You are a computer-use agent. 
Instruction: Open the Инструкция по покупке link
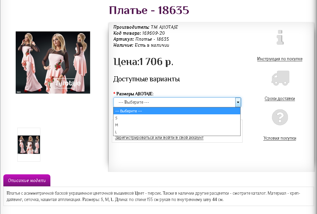280,59
